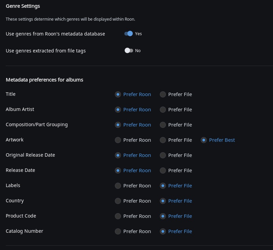Select Prefer File for Labels
273x250 pixels.
pyautogui.click(x=163, y=186)
